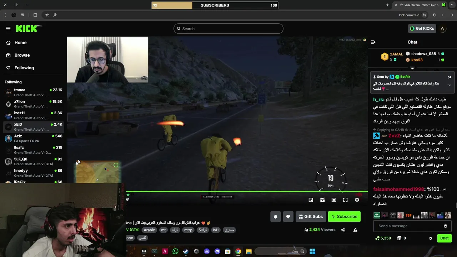Viewport: 457px width, 257px height.
Task: Open the user profile avatar menu
Action: coord(442,29)
